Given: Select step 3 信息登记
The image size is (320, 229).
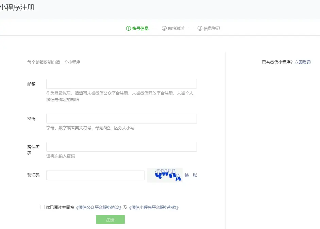Looking at the screenshot, I should coord(209,28).
